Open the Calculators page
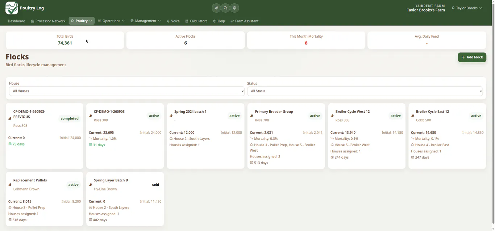The height and width of the screenshot is (231, 495). 196,21
